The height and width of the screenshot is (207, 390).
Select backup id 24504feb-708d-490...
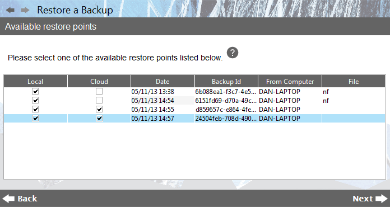tap(226, 119)
